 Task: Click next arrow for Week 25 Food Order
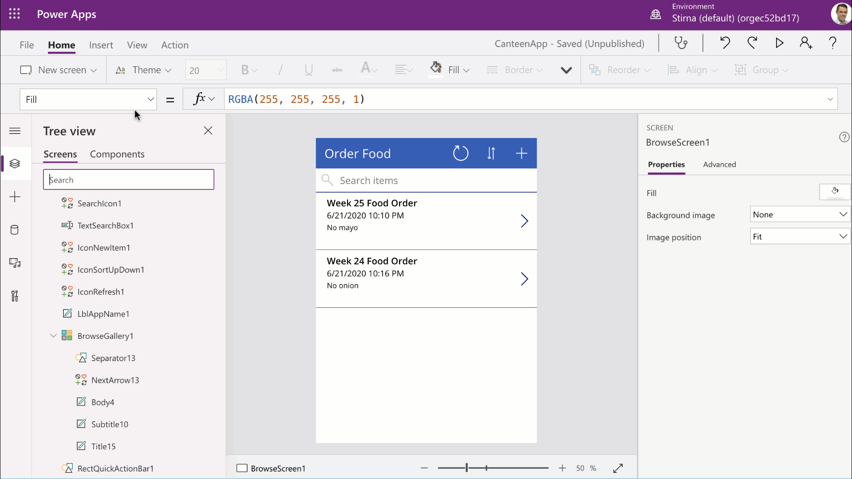(524, 221)
